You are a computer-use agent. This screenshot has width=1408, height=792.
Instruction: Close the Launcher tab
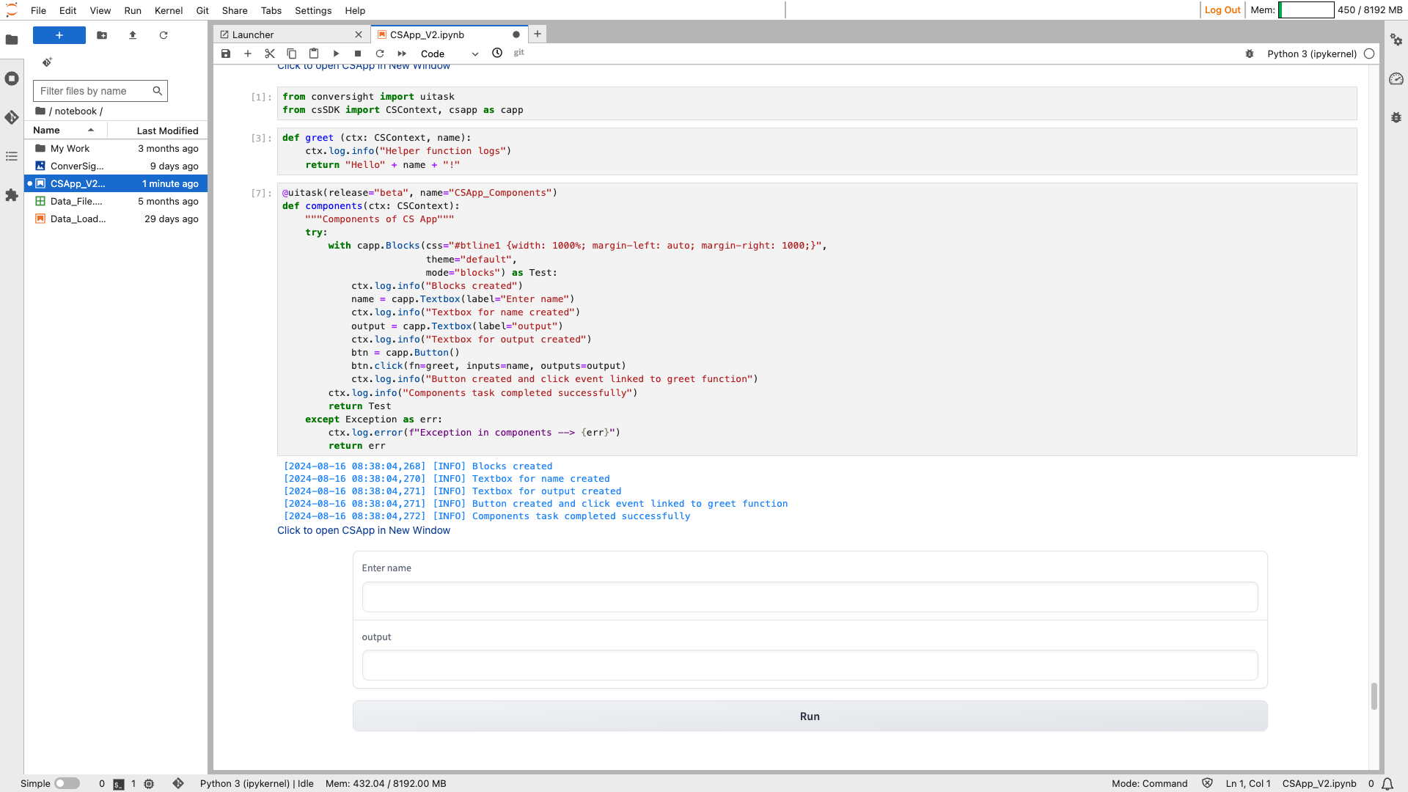[359, 34]
